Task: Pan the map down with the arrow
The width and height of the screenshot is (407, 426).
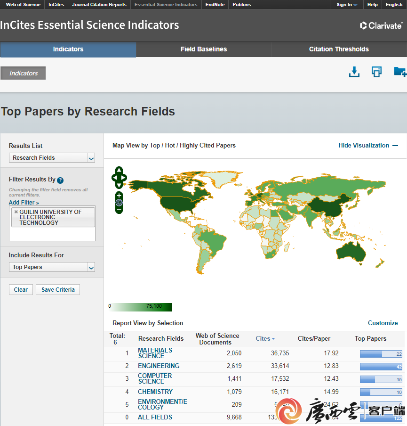Action: point(119,185)
